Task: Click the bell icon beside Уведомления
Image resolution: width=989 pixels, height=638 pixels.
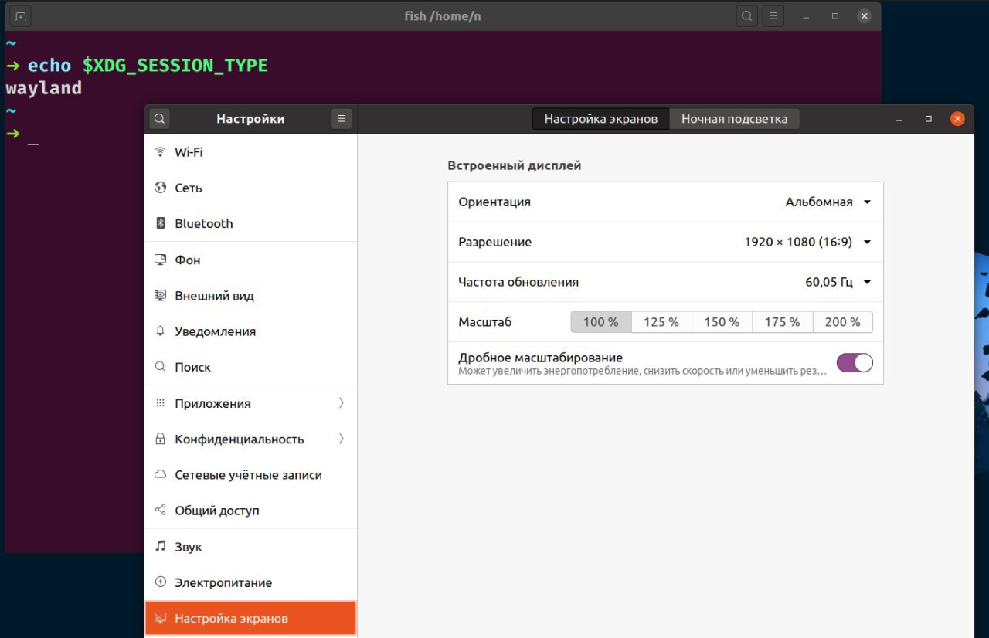Action: point(161,331)
